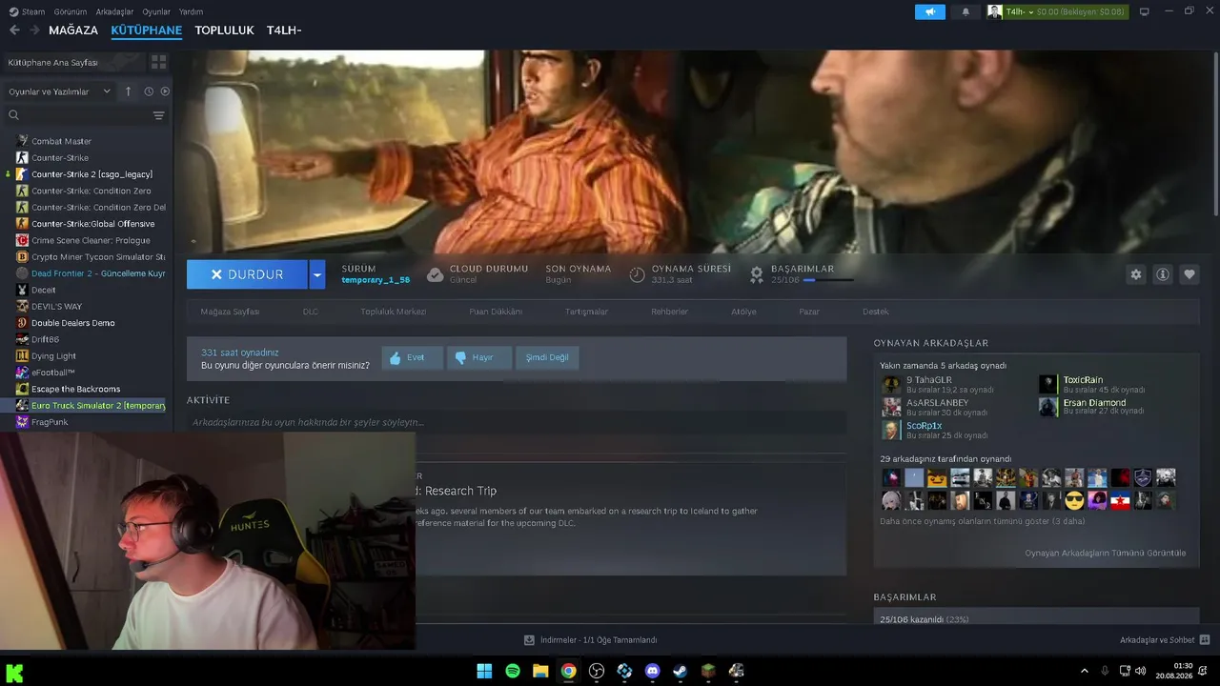Viewport: 1220px width, 686px height.
Task: Click the forward navigation arrow
Action: pos(34,30)
